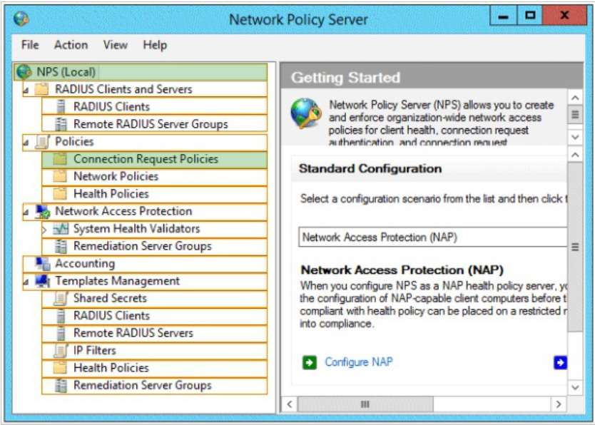This screenshot has width=595, height=425.
Task: Click the bold Network Access Protection (NAP) heading
Action: pos(402,270)
